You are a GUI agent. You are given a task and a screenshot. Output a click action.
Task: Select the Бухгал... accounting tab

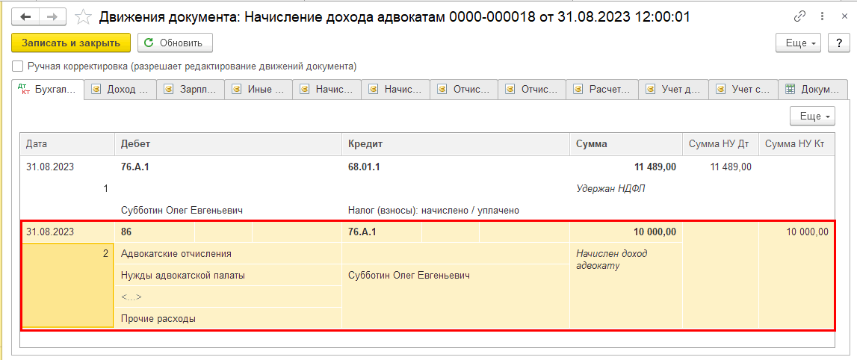pos(49,90)
